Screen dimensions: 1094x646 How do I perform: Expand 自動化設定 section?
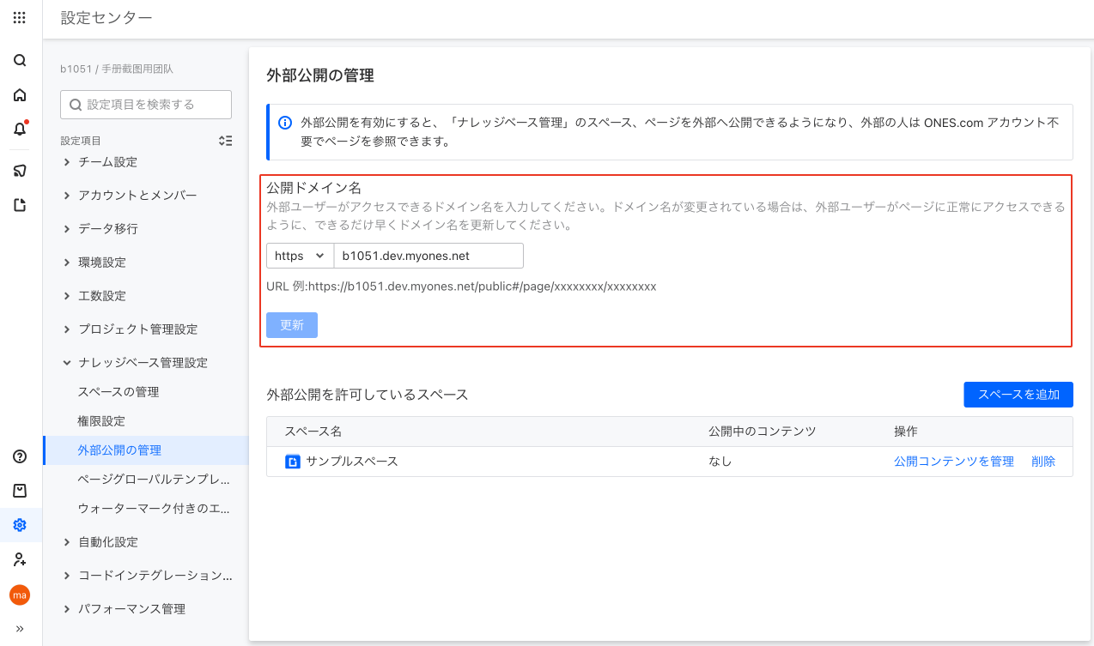(x=67, y=542)
